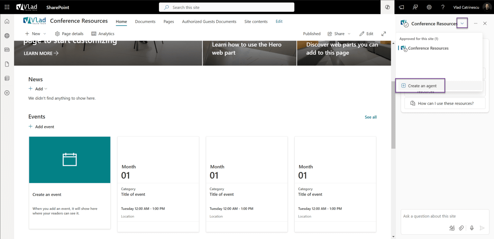
Task: Click the My sites globe icon in sidebar
Action: [6, 35]
